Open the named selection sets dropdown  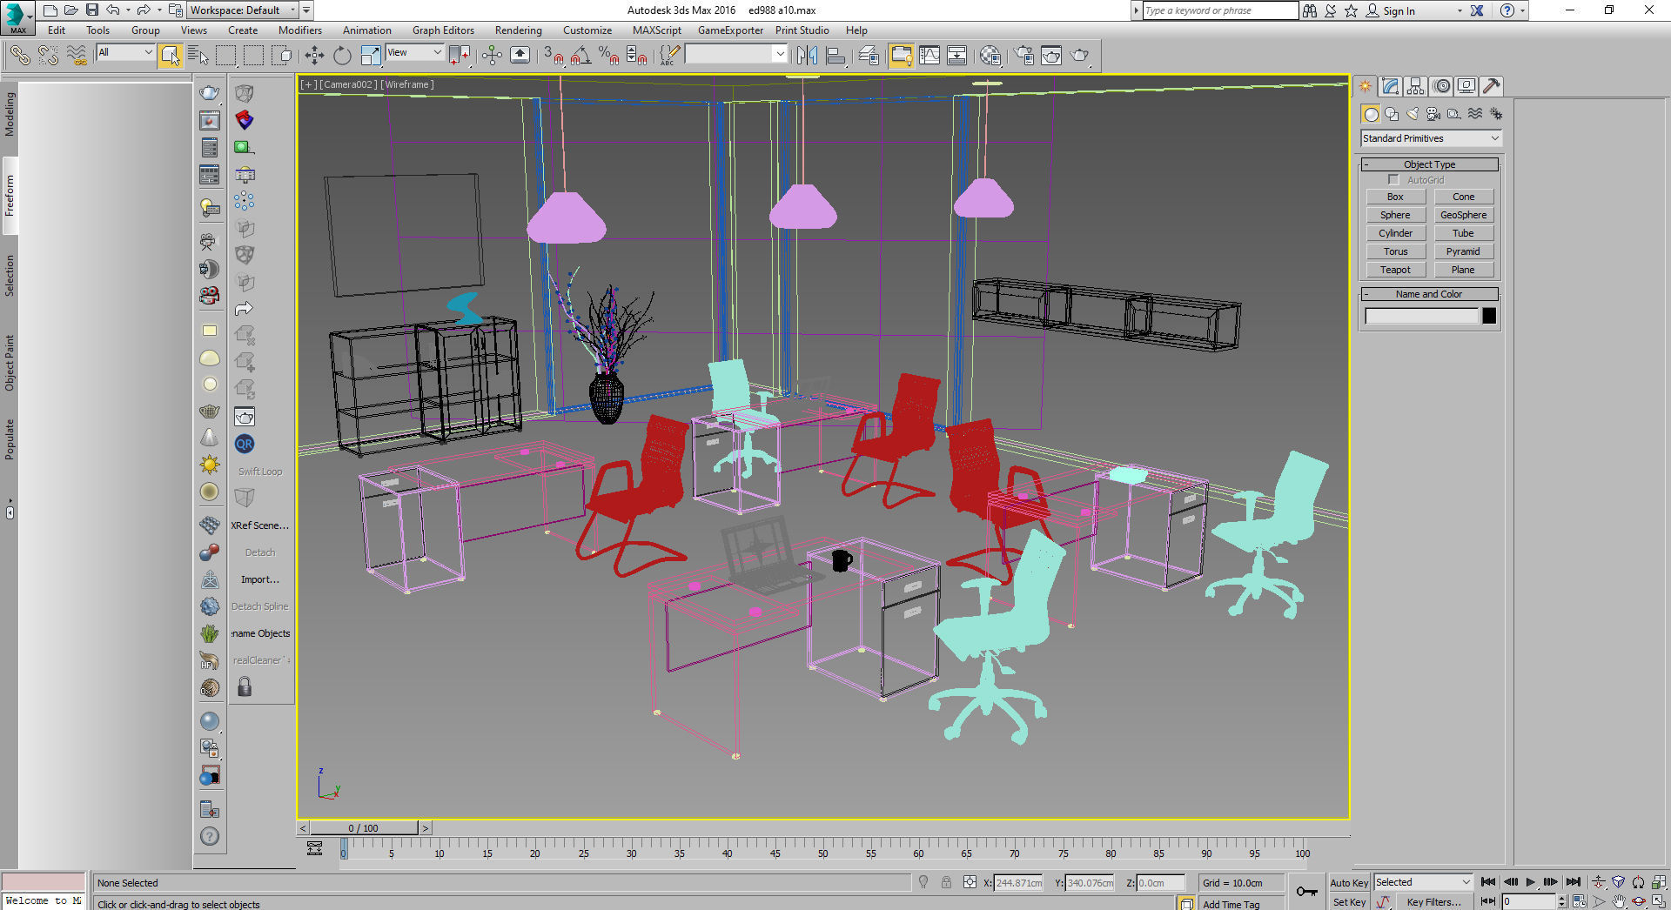[736, 54]
